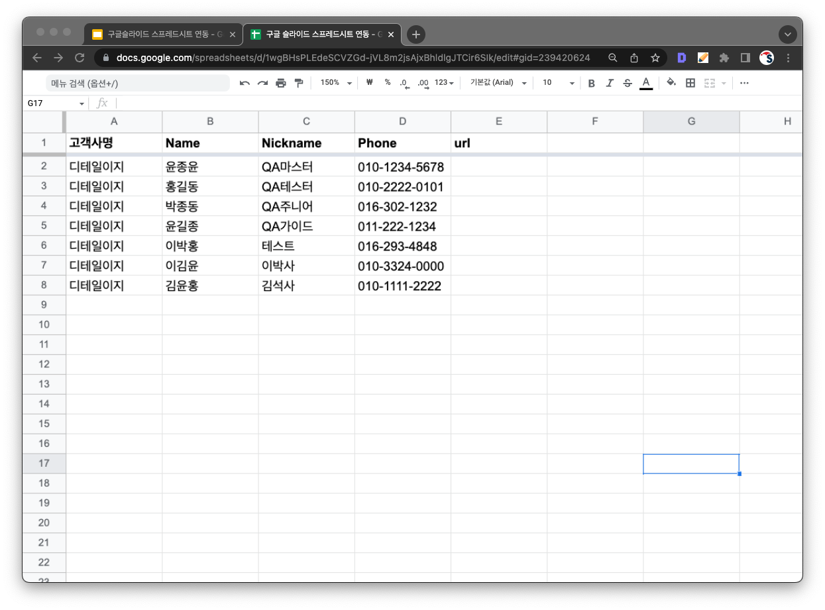Toggle bold formatting
The width and height of the screenshot is (825, 610).
[591, 82]
